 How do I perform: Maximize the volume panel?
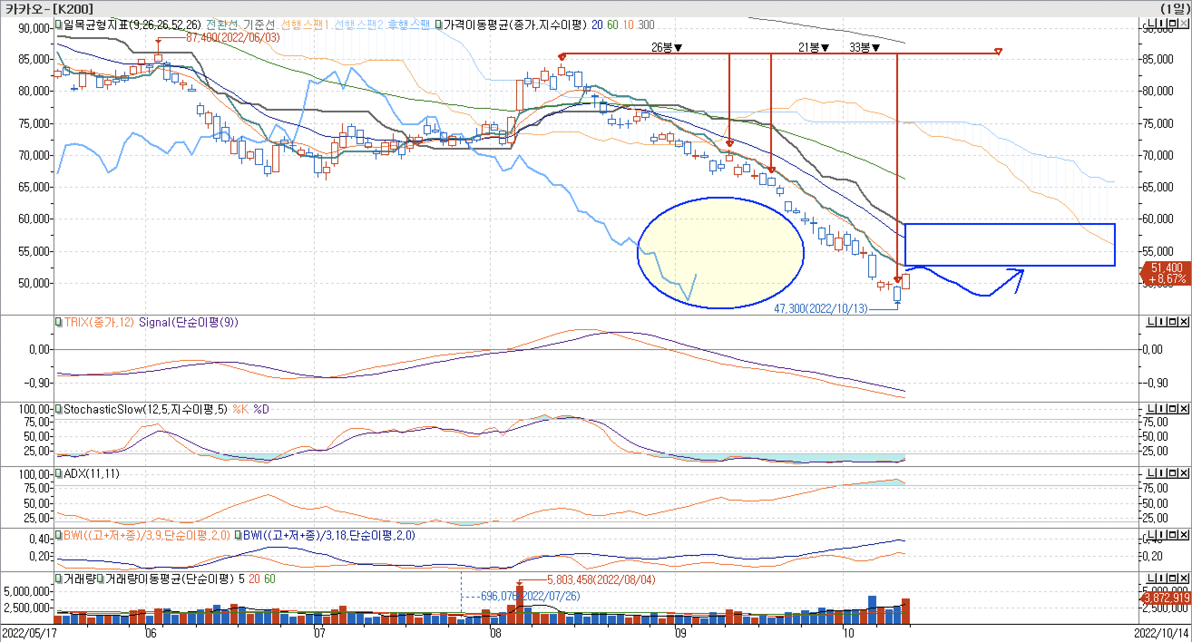(x=1173, y=578)
